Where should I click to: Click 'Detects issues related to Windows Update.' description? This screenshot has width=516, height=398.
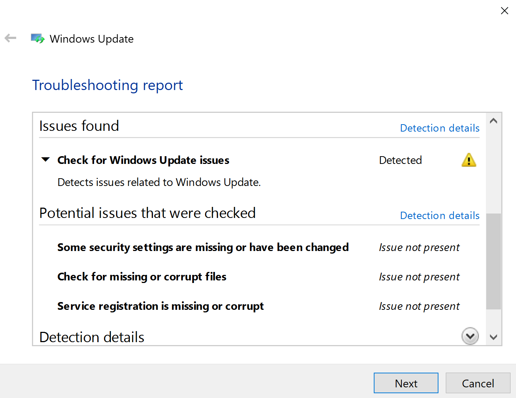coord(159,182)
